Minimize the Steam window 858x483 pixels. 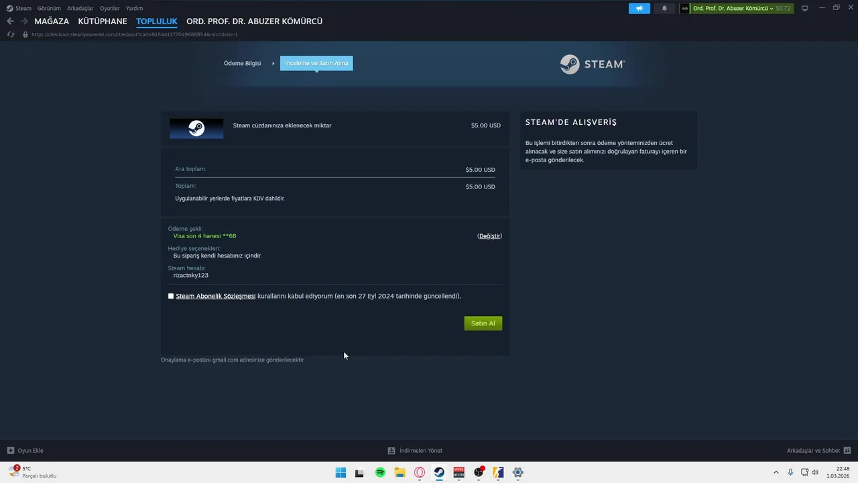[x=822, y=8]
